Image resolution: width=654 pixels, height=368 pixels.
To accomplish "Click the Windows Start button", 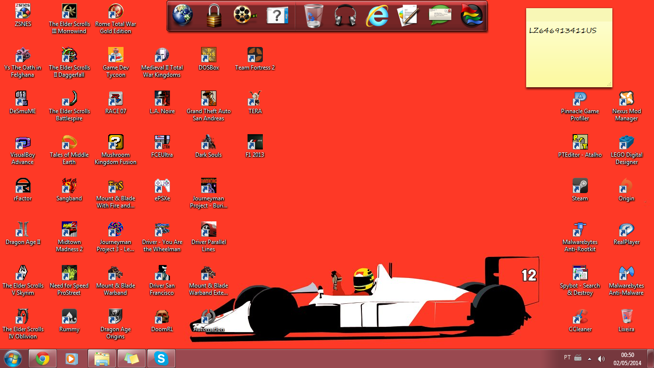I will tap(13, 358).
